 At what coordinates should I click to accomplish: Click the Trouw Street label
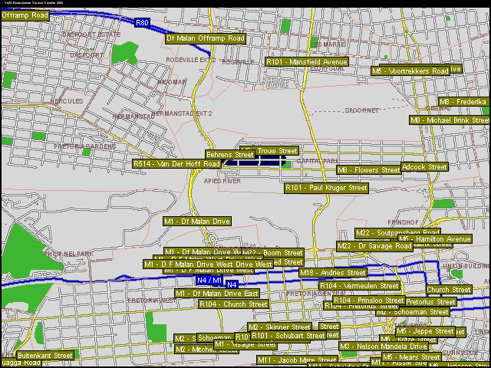pos(277,151)
